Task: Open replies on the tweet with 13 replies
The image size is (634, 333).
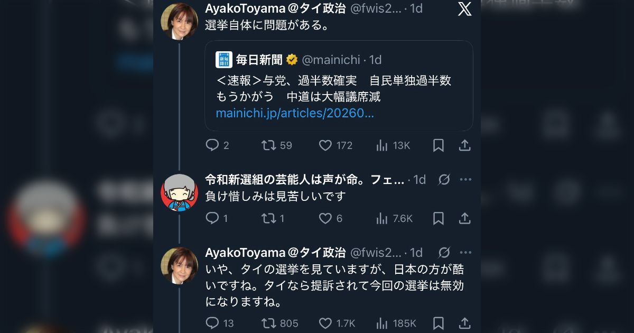Action: click(213, 323)
